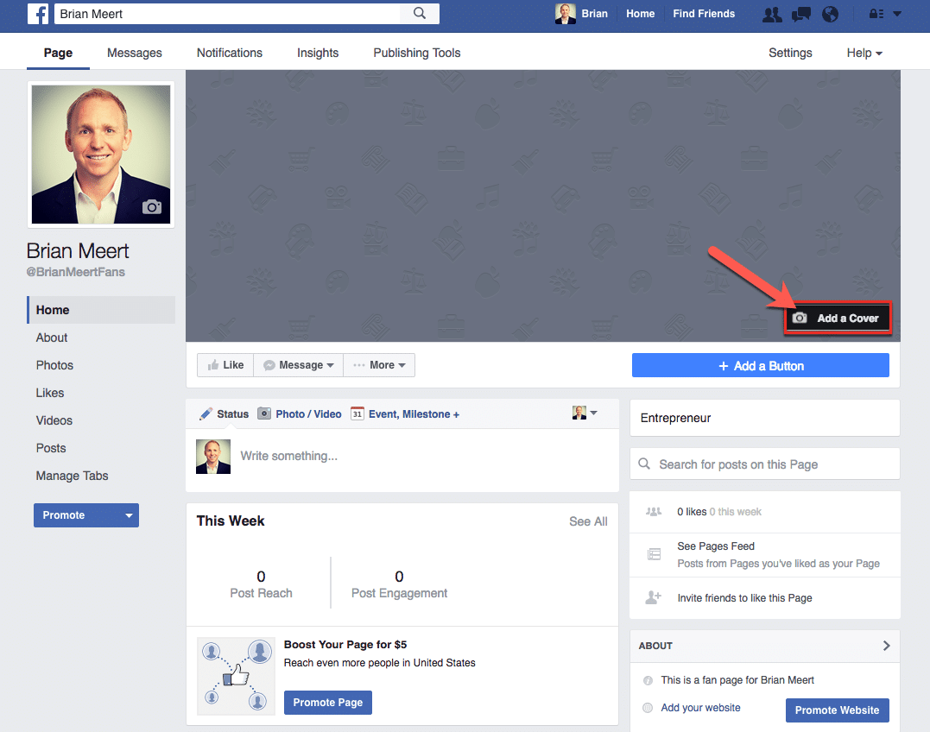Switch to the Messages tab
Screen dimensions: 930x732
(135, 53)
